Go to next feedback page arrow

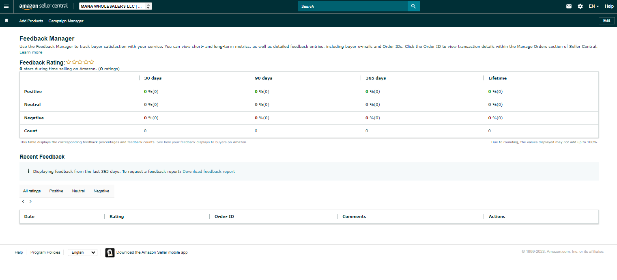[30, 201]
